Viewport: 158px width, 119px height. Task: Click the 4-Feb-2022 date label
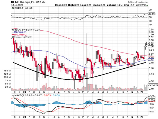[x=17, y=5]
